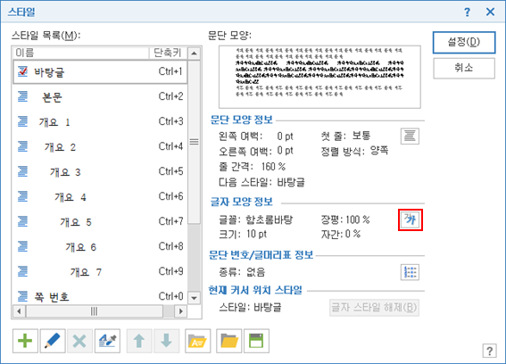The image size is (506, 364).
Task: Select the 개요 5 style
Action: 100,221
